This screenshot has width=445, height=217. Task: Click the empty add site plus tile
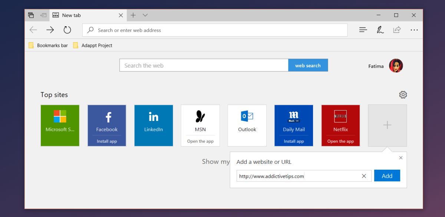pos(387,125)
